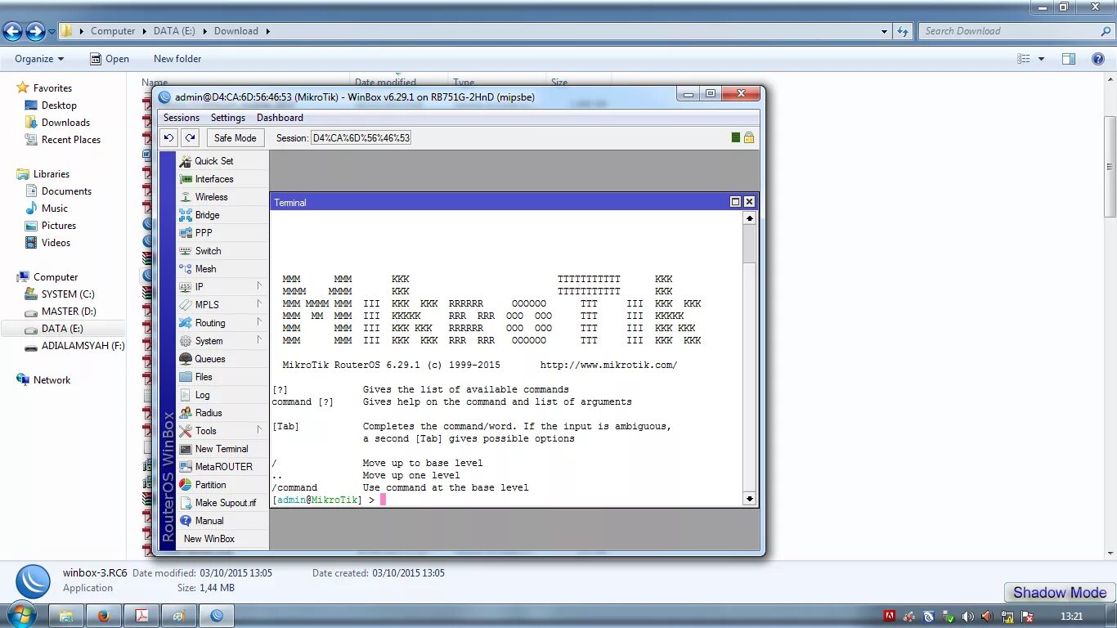The height and width of the screenshot is (628, 1117).
Task: Toggle Safe Mode in WinBox
Action: click(x=235, y=138)
